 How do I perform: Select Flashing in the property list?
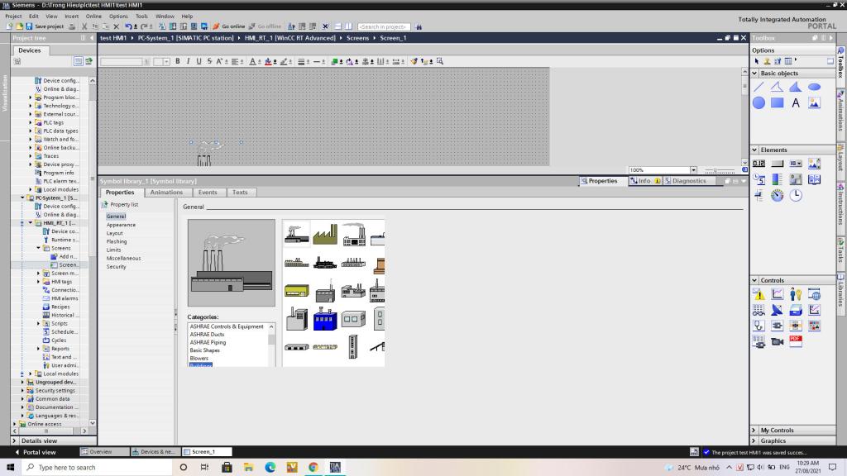(x=117, y=241)
